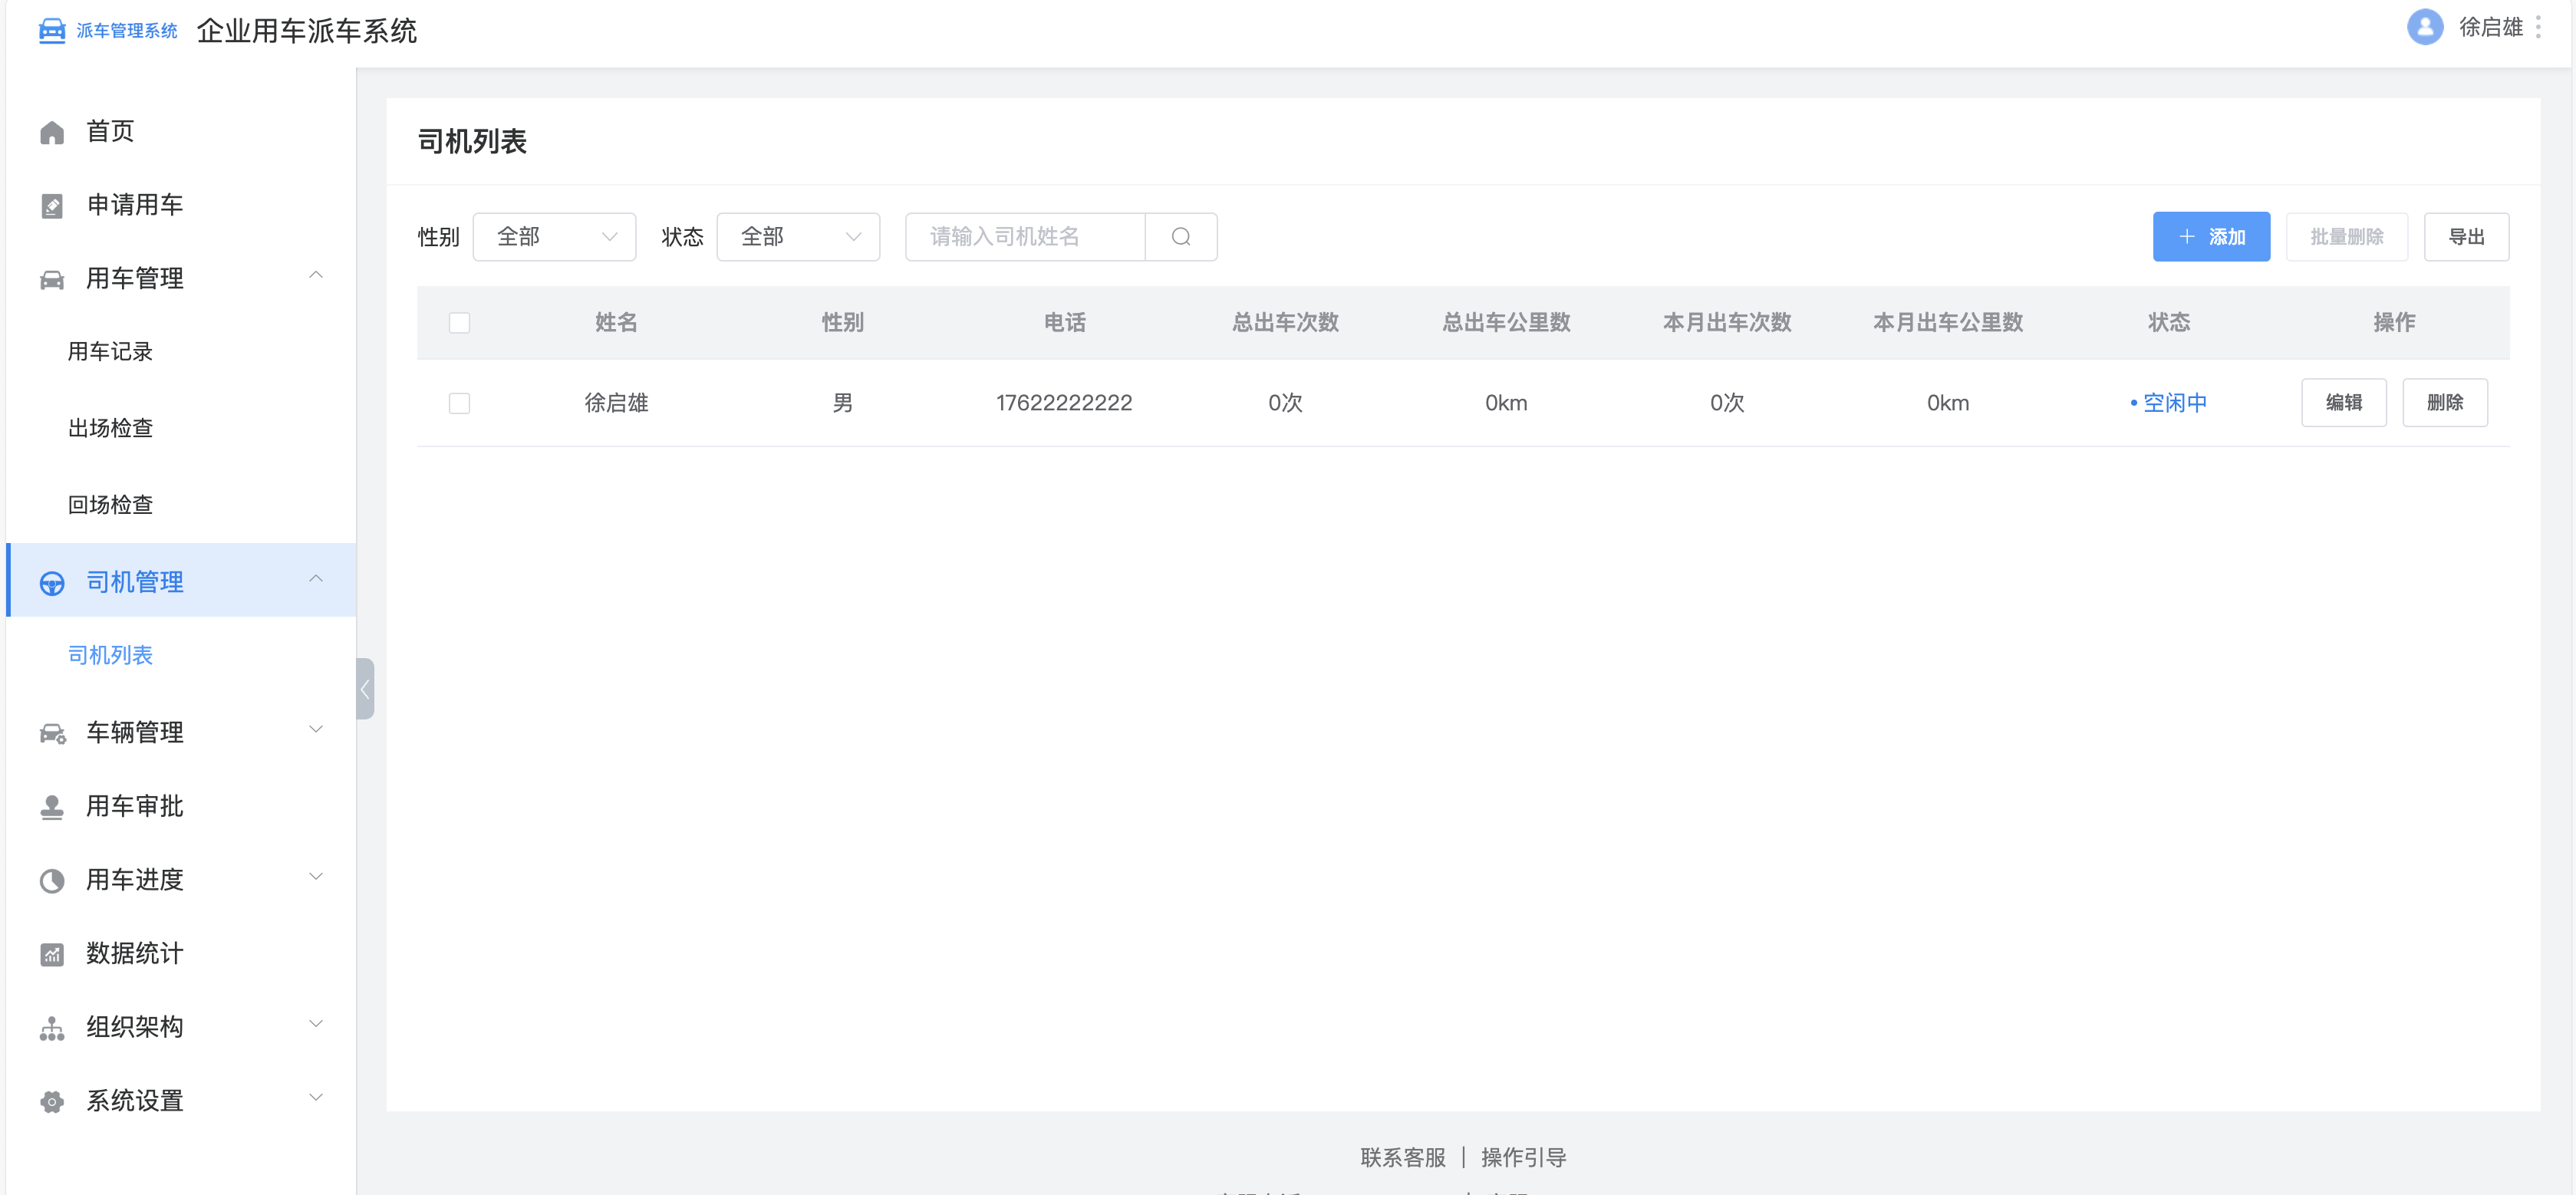Open the 性别 filter dropdown
Image resolution: width=2576 pixels, height=1195 pixels.
click(x=554, y=237)
